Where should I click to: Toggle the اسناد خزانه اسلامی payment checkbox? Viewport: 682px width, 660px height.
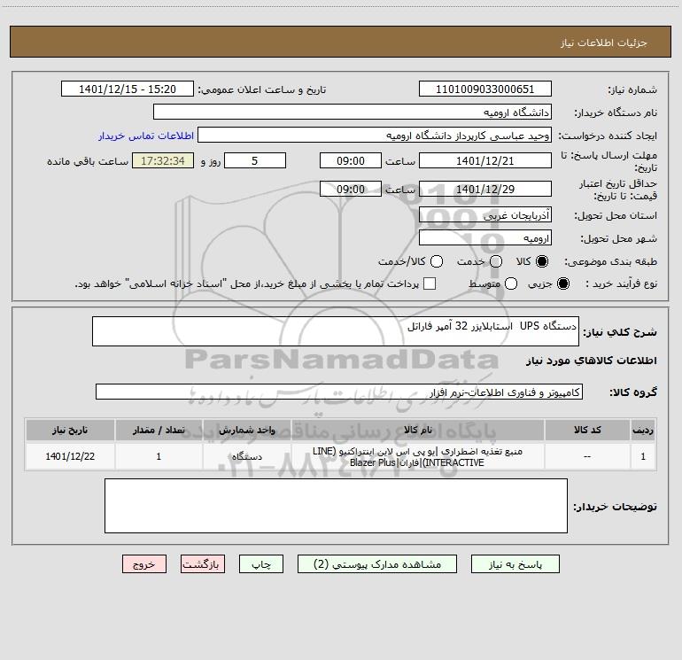(x=430, y=283)
